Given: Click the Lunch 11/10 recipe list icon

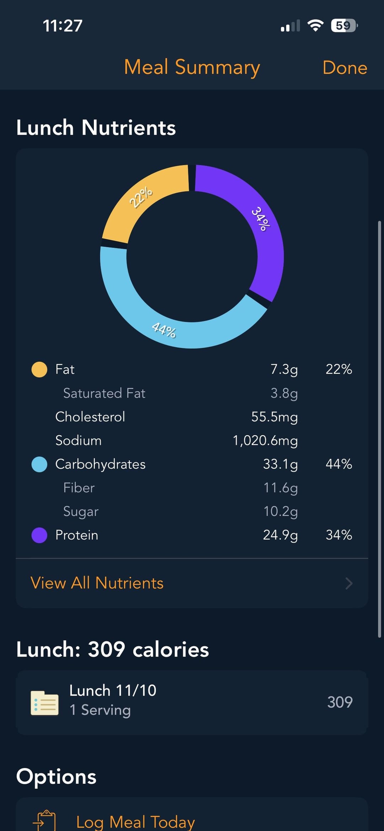Looking at the screenshot, I should pyautogui.click(x=44, y=703).
